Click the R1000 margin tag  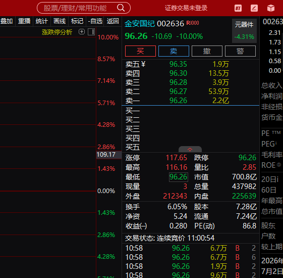point(193,23)
